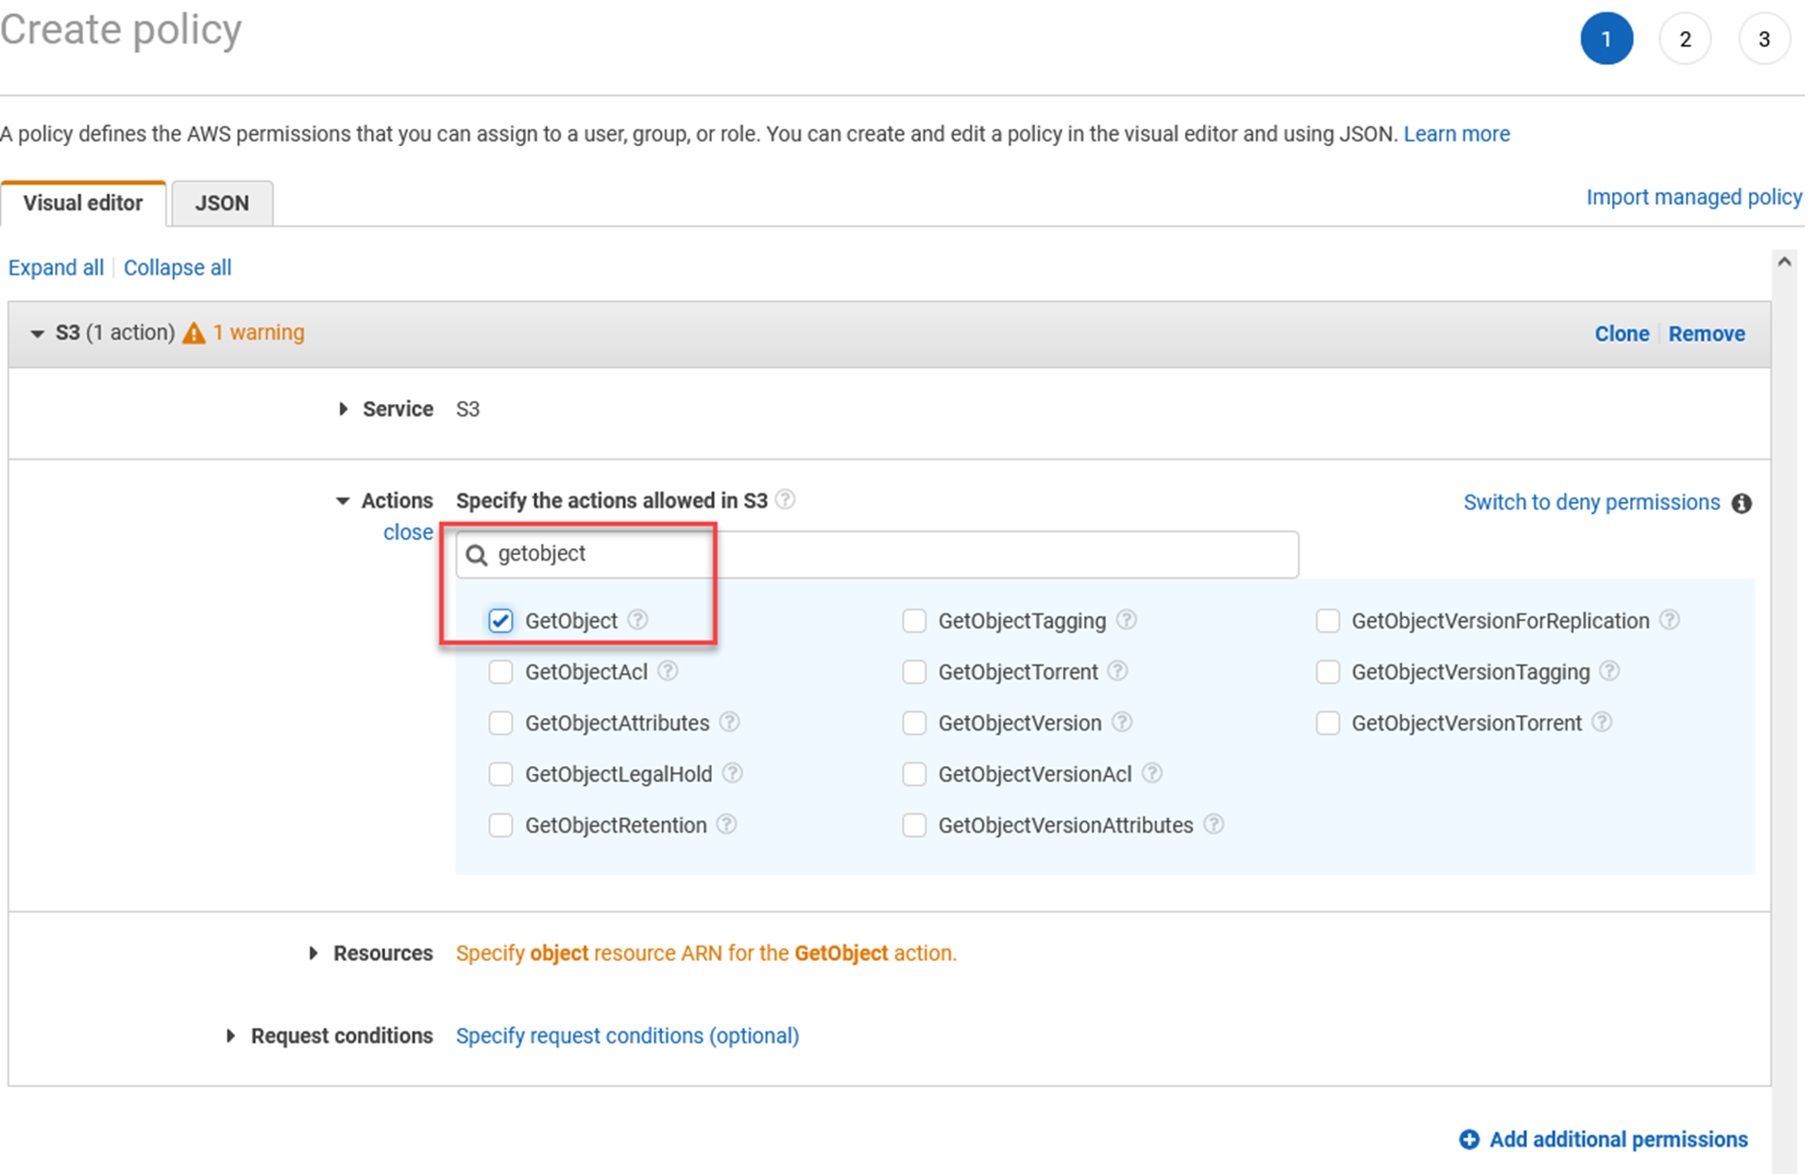Click the getobject search input field
Image resolution: width=1817 pixels, height=1174 pixels.
pyautogui.click(x=876, y=552)
